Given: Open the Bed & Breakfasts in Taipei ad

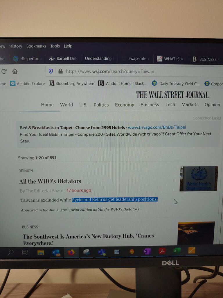Looking at the screenshot, I should tap(72, 127).
